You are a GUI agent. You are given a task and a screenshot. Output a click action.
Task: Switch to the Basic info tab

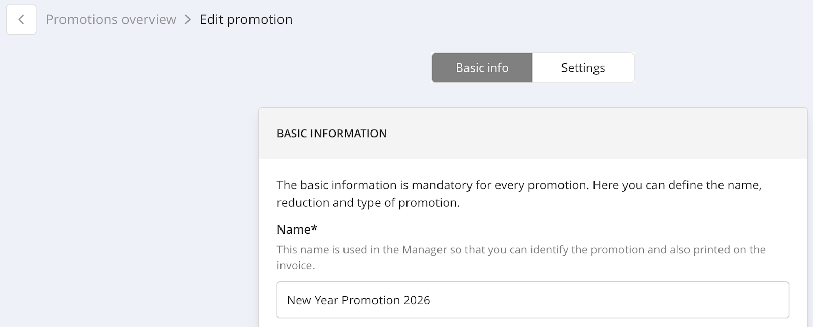click(482, 68)
